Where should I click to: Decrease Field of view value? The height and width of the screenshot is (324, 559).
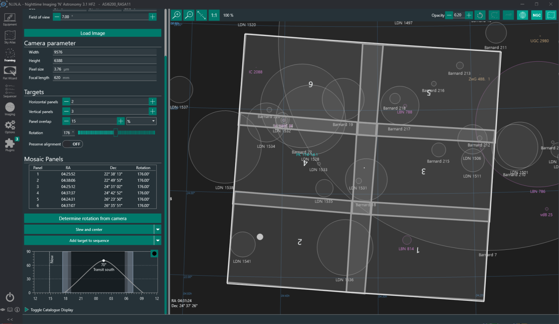click(57, 17)
